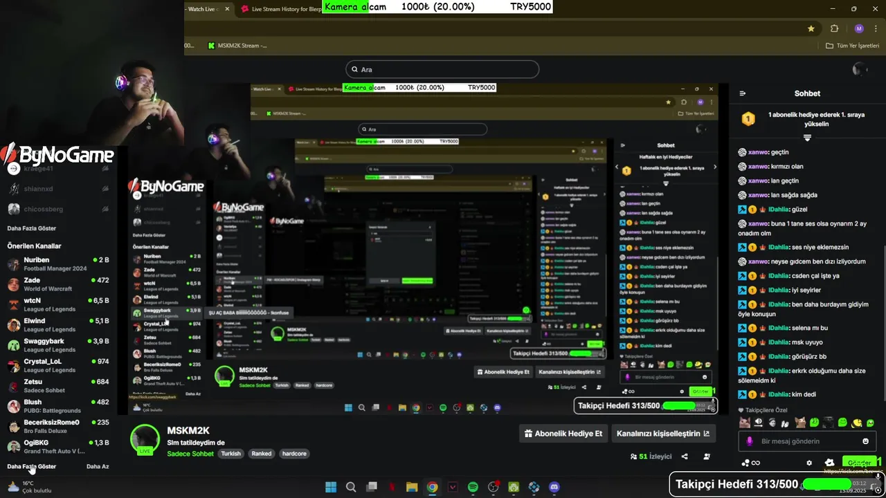Screen dimensions: 886x498
Task: Click the Ranked tag
Action: (262, 454)
